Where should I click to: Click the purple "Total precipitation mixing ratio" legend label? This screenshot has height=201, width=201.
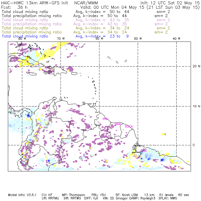click(x=32, y=24)
